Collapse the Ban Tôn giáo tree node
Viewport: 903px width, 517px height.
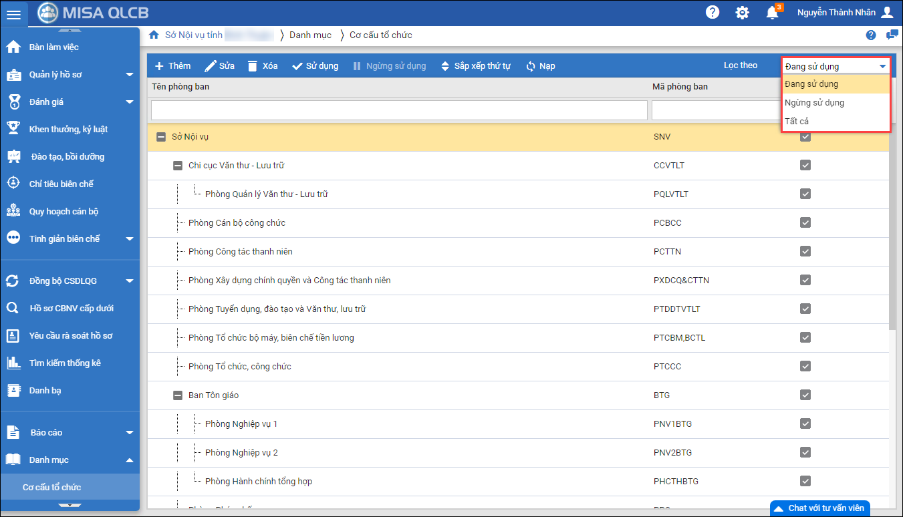point(178,395)
